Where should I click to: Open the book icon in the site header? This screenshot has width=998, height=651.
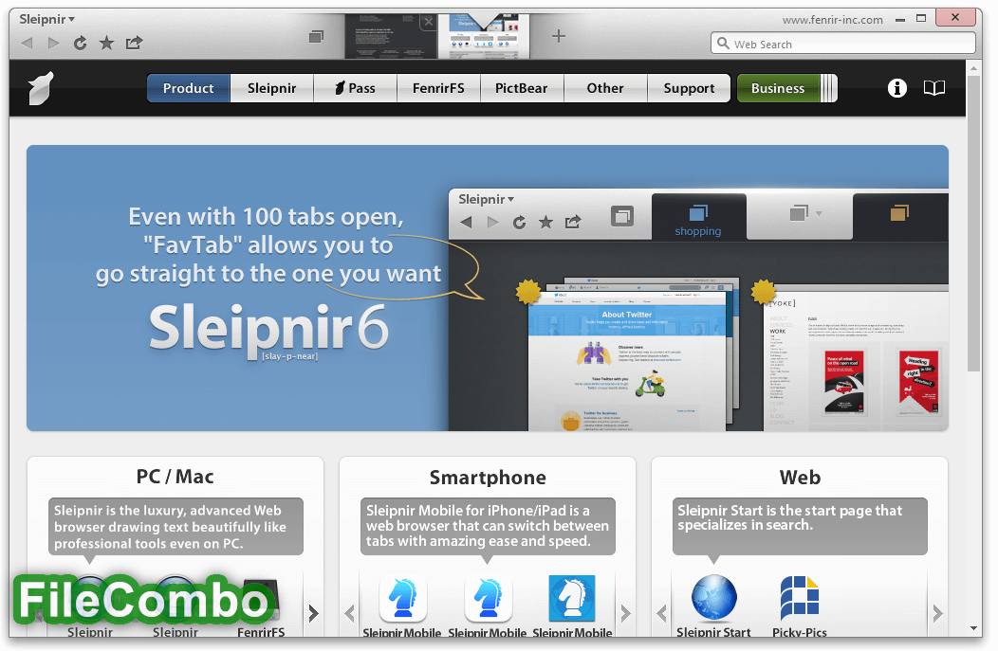[934, 88]
